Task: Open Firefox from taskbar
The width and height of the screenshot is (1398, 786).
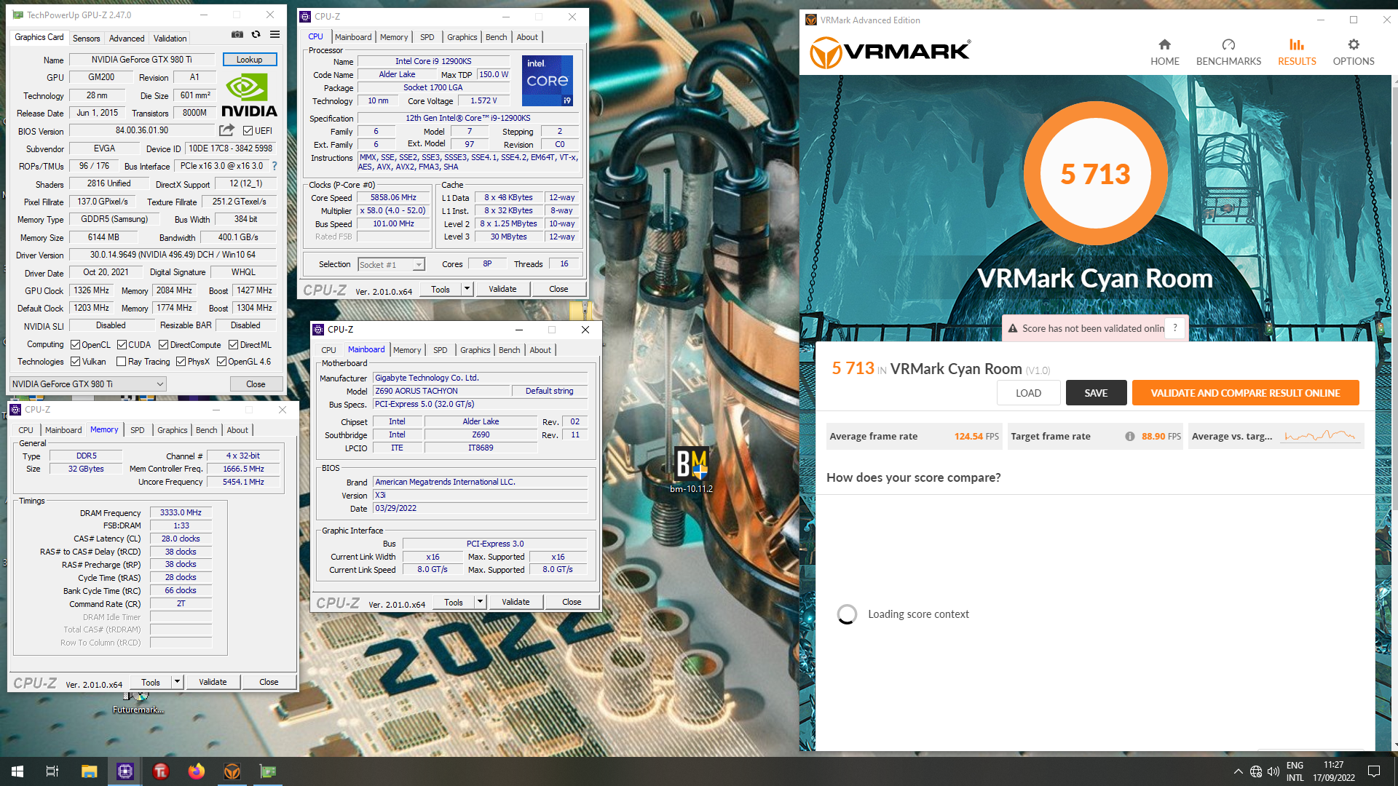Action: tap(197, 771)
